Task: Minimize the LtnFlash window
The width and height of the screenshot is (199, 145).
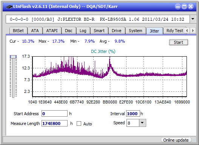Action: click(x=178, y=6)
